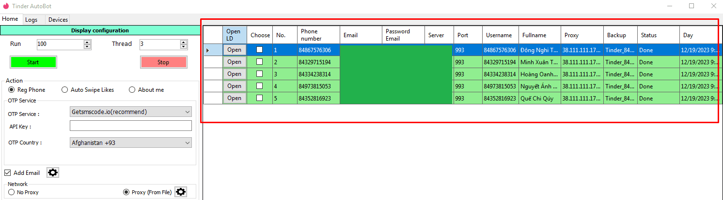Click the green Start button
723x200 pixels.
33,62
